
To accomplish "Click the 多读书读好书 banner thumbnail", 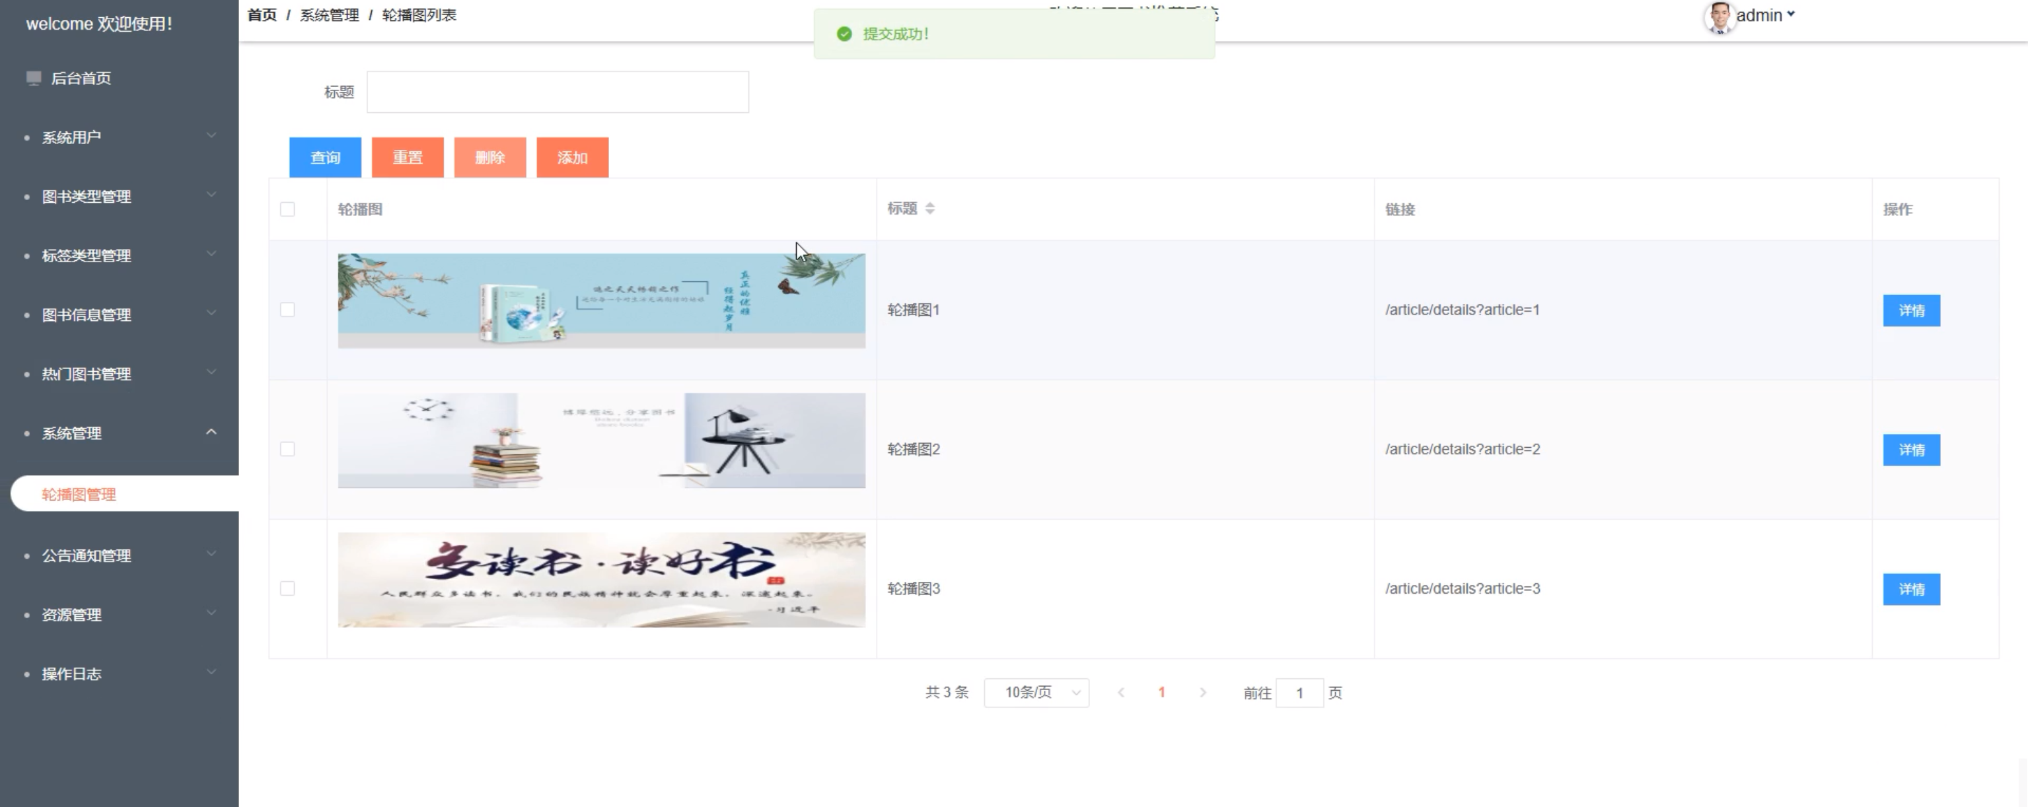I will point(602,580).
